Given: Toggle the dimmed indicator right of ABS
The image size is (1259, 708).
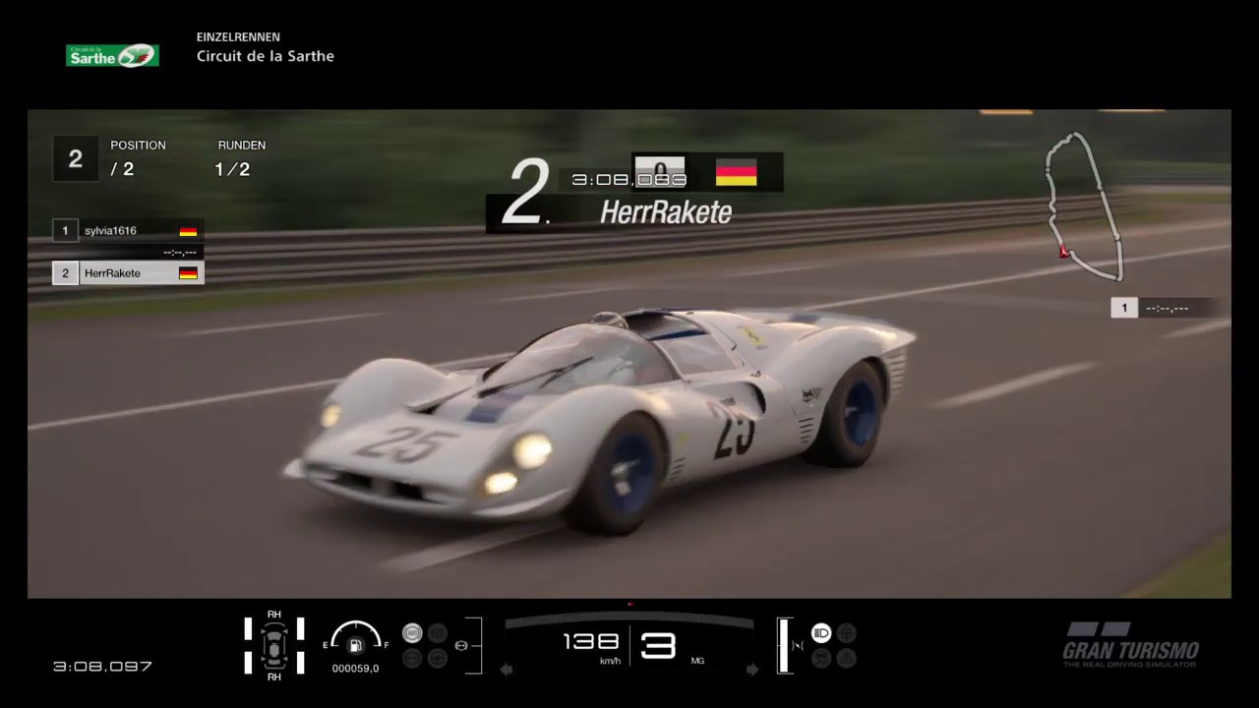Looking at the screenshot, I should (x=438, y=633).
